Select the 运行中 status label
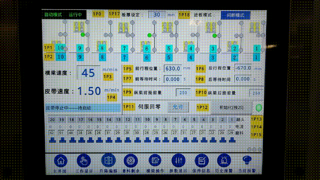320x180 pixels. click(75, 14)
